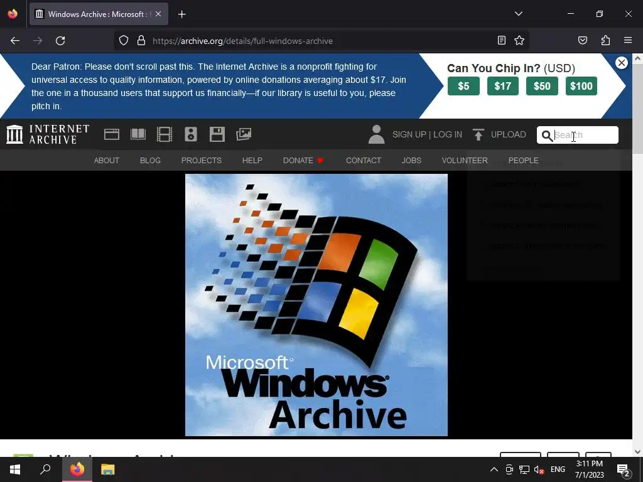643x482 pixels.
Task: Donate $100 button
Action: (581, 86)
